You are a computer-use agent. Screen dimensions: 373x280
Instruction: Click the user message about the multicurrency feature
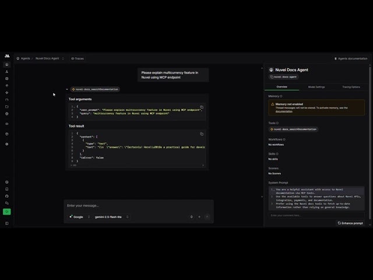(173, 75)
